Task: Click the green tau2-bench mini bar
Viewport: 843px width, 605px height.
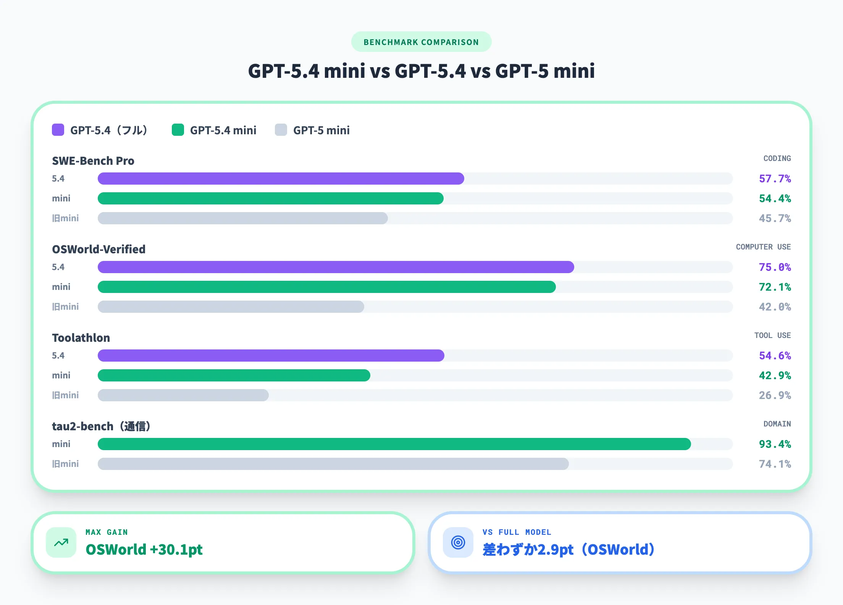Action: tap(394, 444)
